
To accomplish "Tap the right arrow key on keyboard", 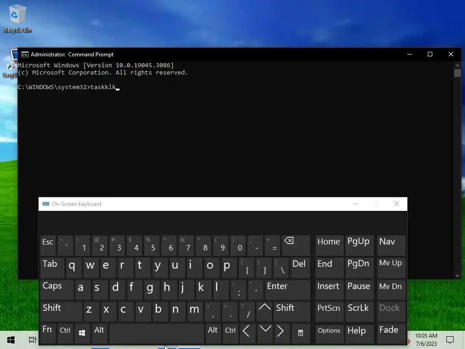I will (281, 333).
